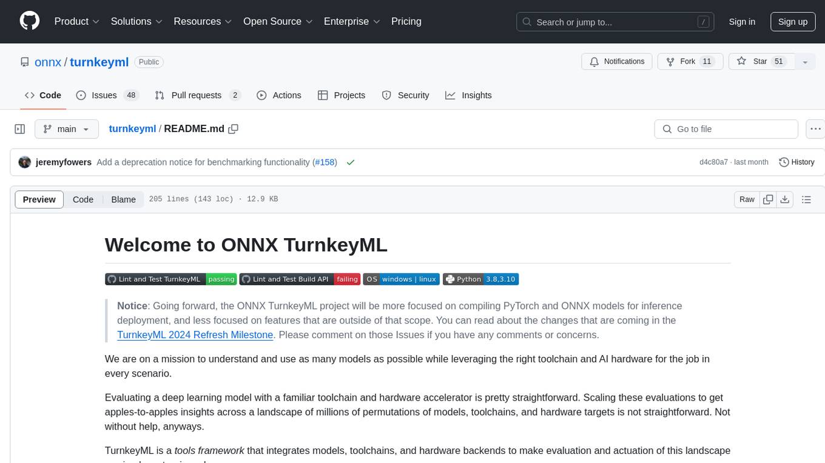Viewport: 825px width, 463px height.
Task: Click the OS windows | linux badge
Action: point(400,279)
